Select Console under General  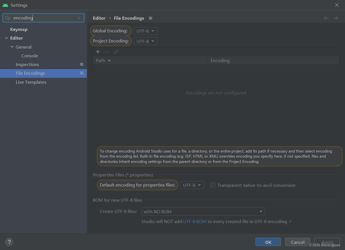[30, 56]
